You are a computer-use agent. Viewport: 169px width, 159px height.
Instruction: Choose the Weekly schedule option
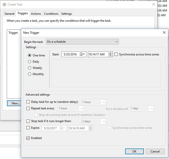[x=30, y=68]
